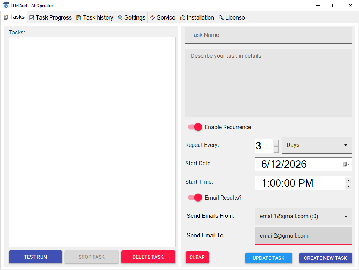Increment Repeat Every with the up stepper
Image resolution: width=359 pixels, height=270 pixels.
(276, 141)
